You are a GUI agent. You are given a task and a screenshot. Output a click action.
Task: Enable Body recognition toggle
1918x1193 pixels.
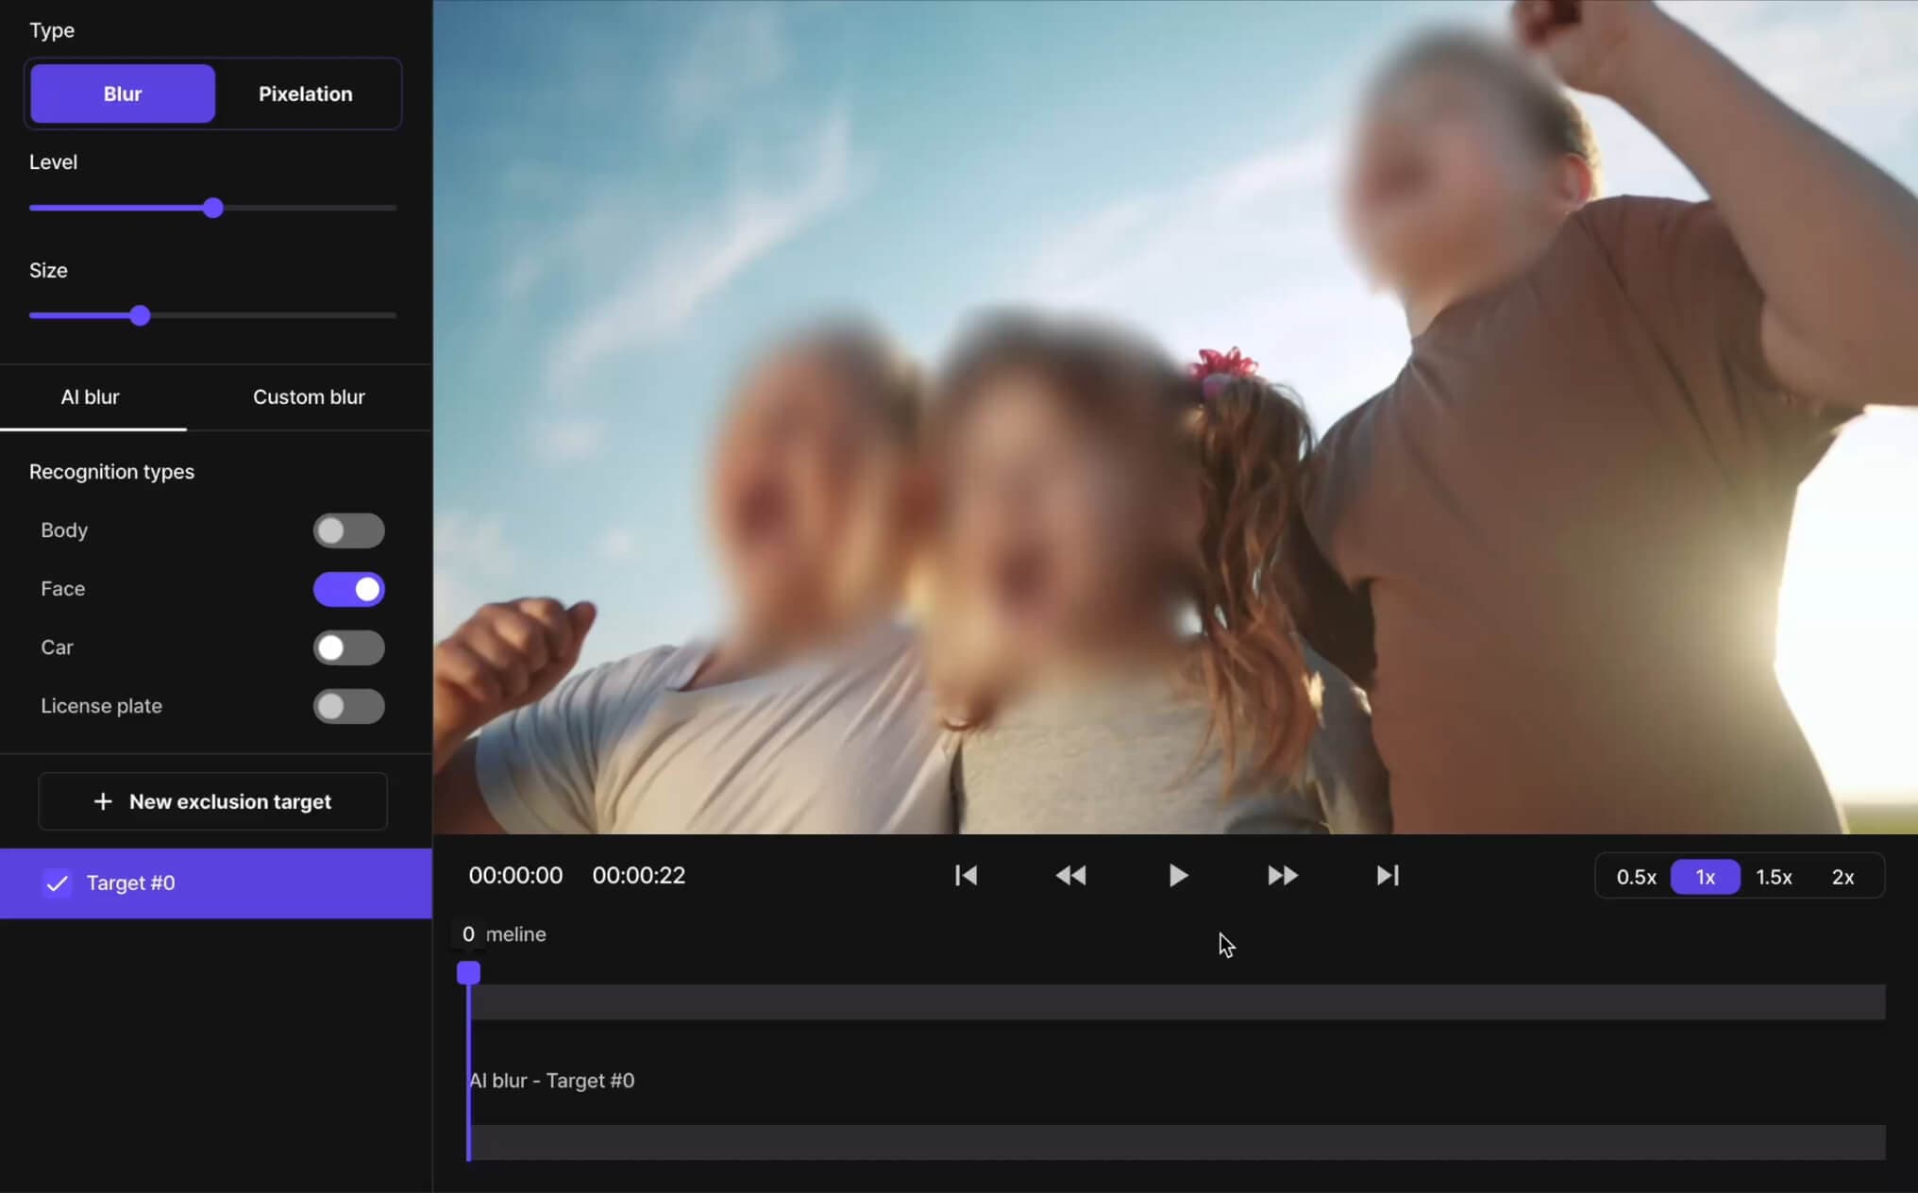tap(348, 530)
